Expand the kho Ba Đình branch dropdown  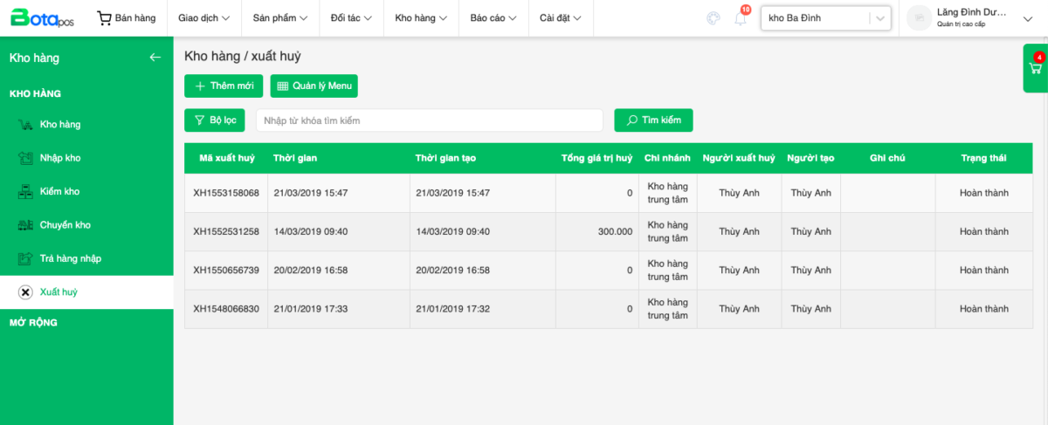[x=879, y=18]
